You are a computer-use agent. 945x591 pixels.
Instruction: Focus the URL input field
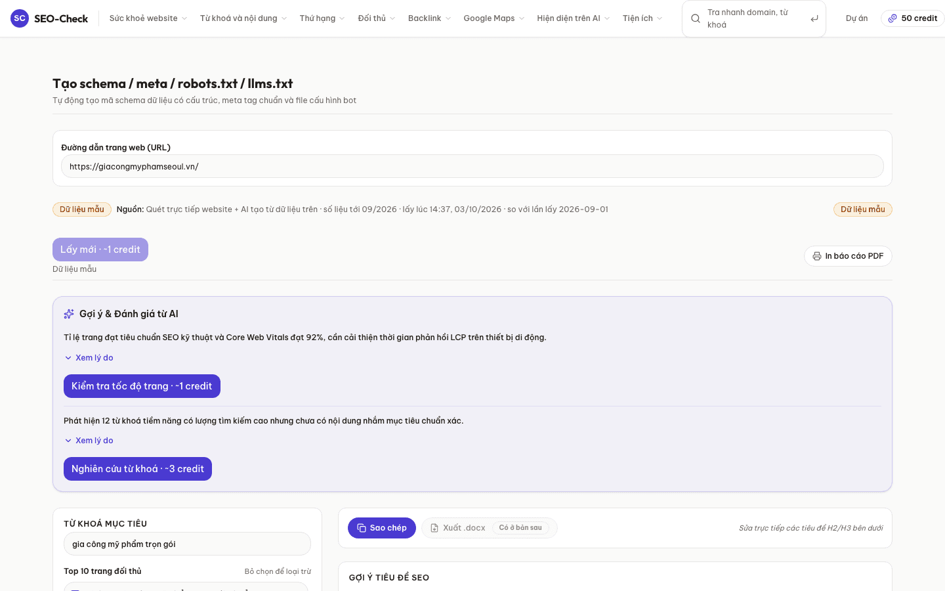[x=472, y=166]
